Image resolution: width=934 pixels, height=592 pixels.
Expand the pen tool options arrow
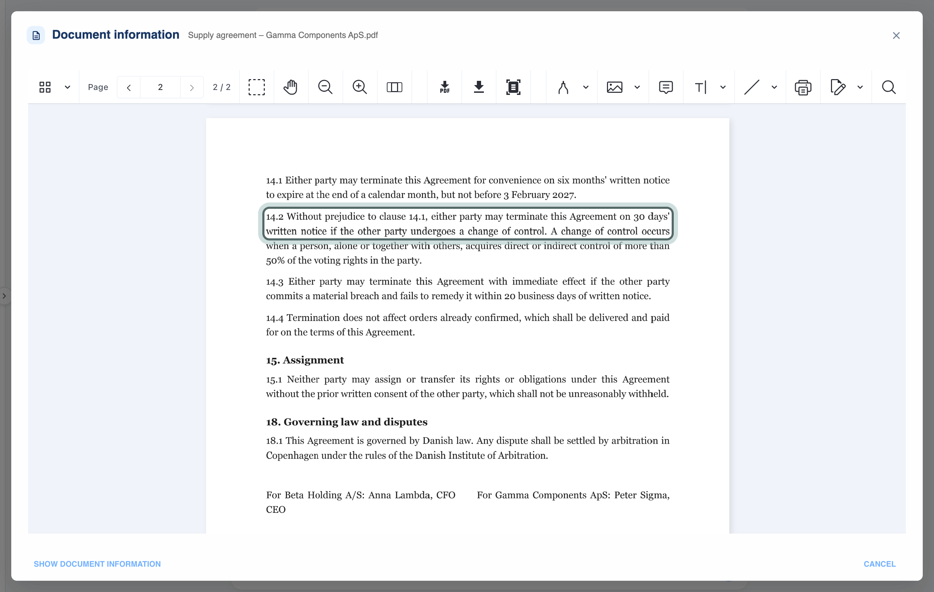pos(586,87)
